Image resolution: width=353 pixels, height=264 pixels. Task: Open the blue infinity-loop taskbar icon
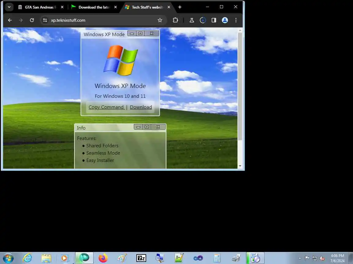pyautogui.click(x=198, y=258)
